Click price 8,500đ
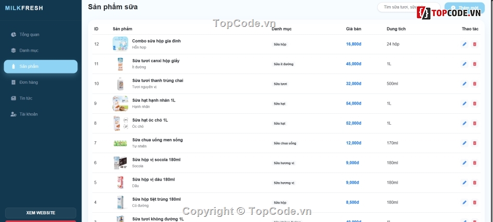This screenshot has width=493, height=222. coord(353,202)
